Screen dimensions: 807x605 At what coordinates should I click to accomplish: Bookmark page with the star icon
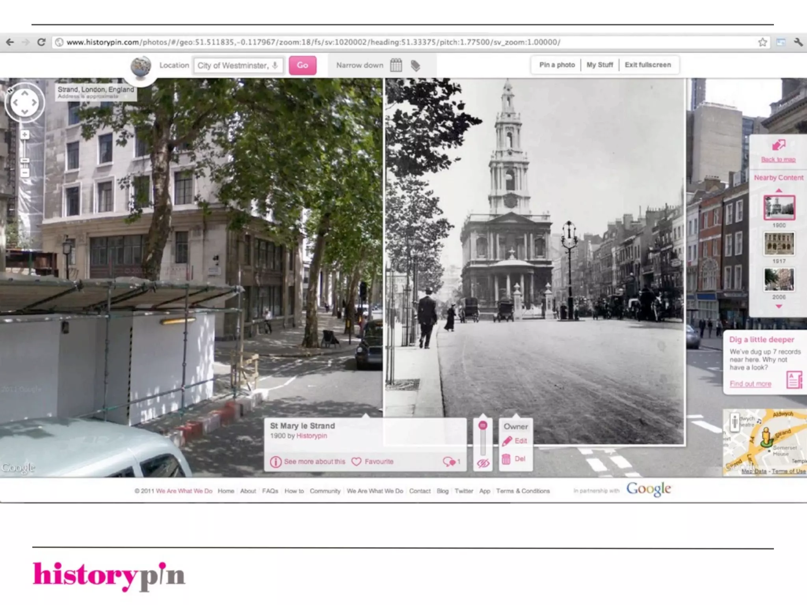point(762,42)
